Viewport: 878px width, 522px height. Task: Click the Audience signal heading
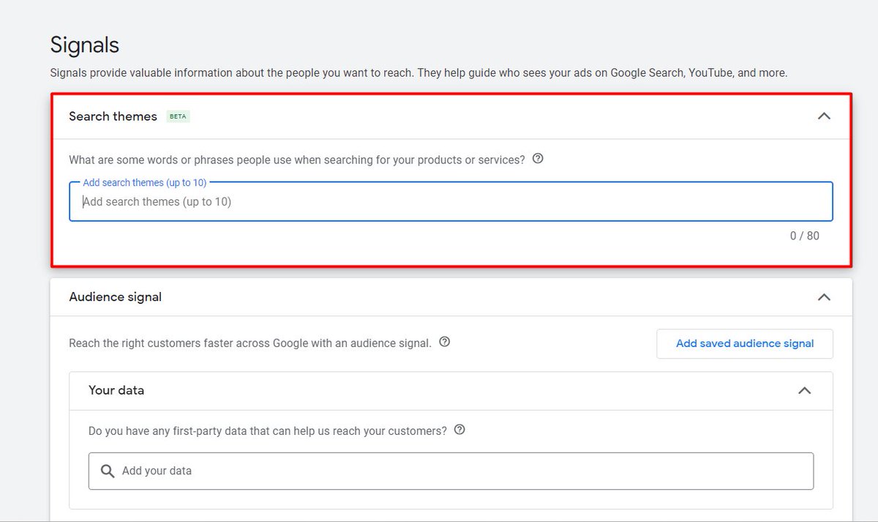(x=116, y=297)
